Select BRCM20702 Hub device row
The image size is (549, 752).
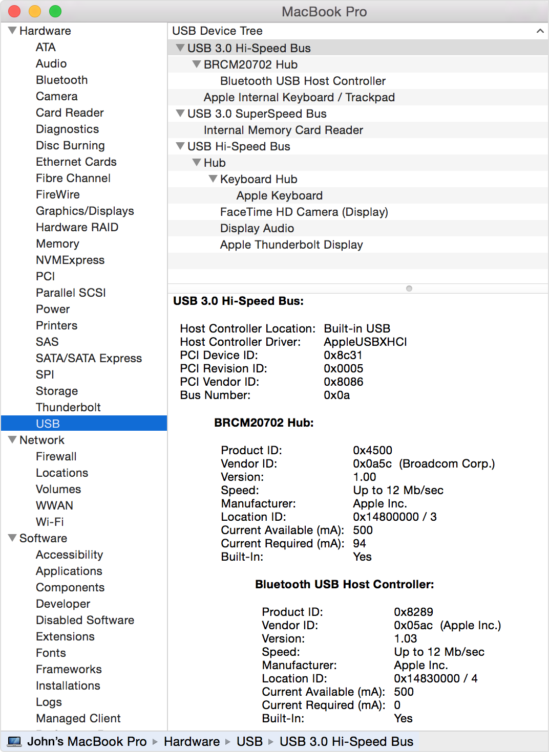click(x=358, y=64)
